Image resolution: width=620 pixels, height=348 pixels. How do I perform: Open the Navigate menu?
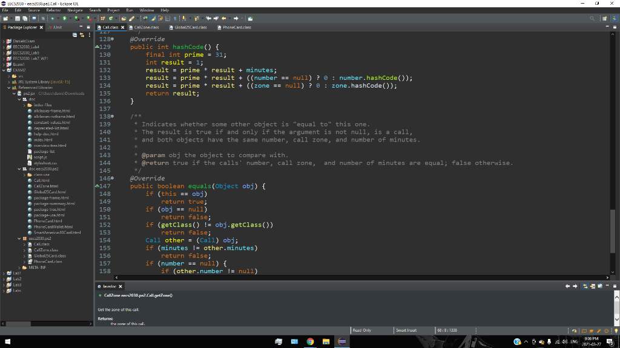(x=74, y=10)
